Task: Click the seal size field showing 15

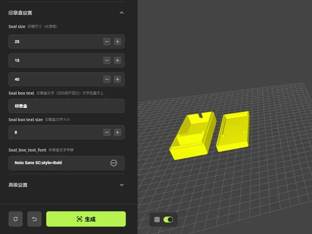Action: [66, 61]
